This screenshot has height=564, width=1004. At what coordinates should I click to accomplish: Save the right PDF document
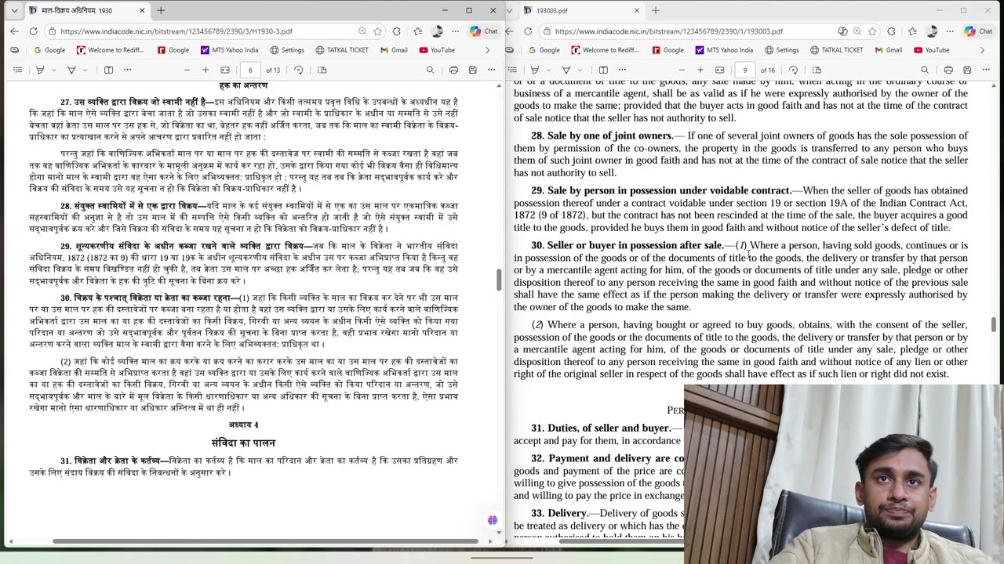967,70
